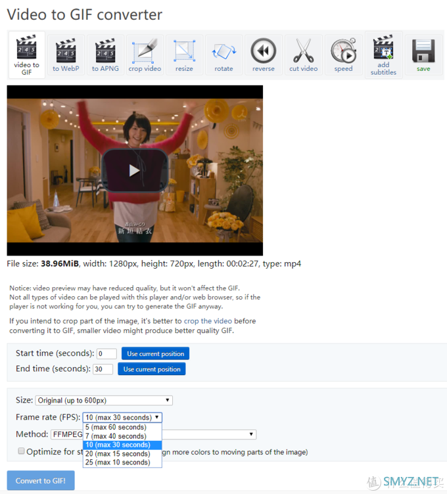Use current position for End time
Screen dimensions: 447x494
pyautogui.click(x=152, y=369)
